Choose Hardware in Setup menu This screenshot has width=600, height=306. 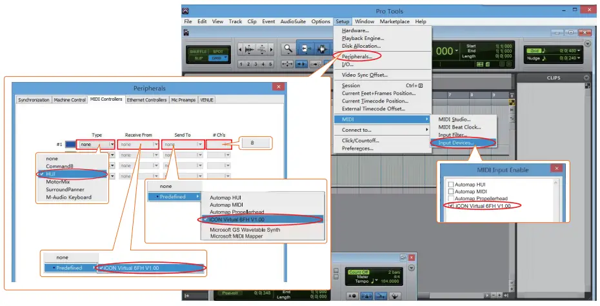click(x=355, y=30)
